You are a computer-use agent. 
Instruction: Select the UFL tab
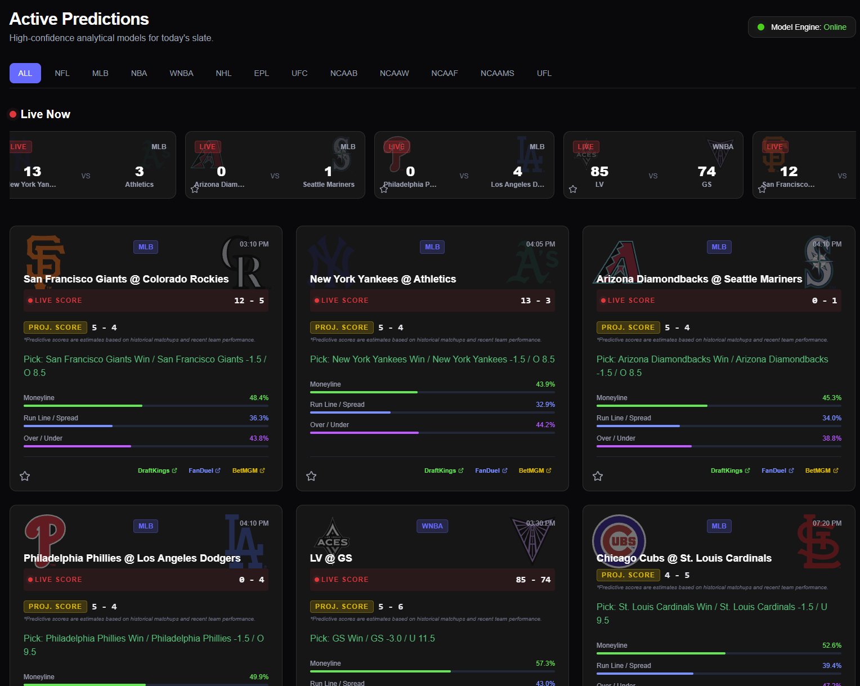(x=544, y=73)
